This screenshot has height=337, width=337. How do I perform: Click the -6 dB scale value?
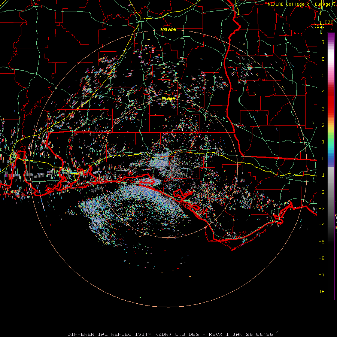pyautogui.click(x=322, y=258)
